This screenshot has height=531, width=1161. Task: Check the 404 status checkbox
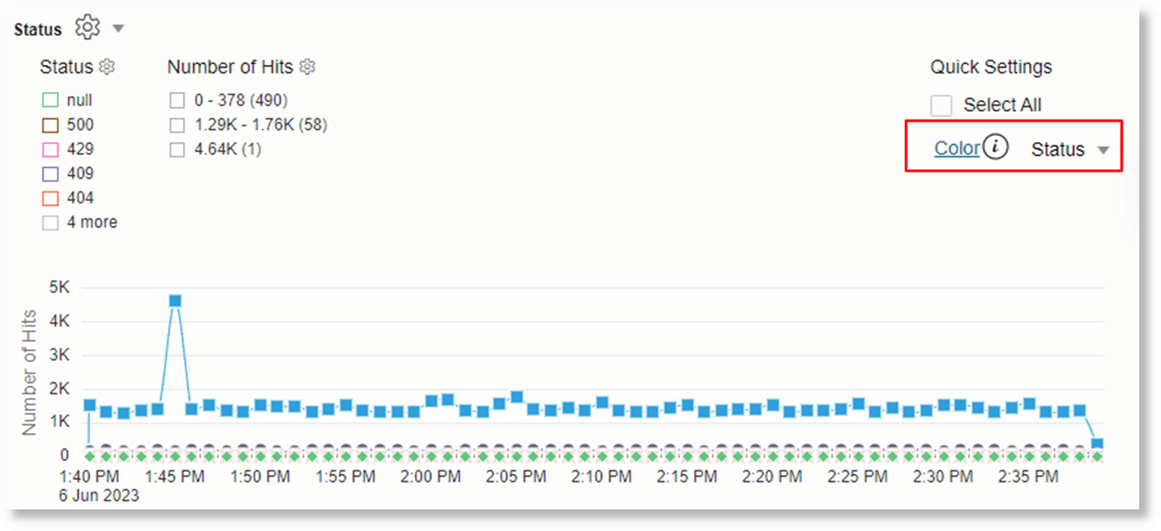tap(49, 198)
